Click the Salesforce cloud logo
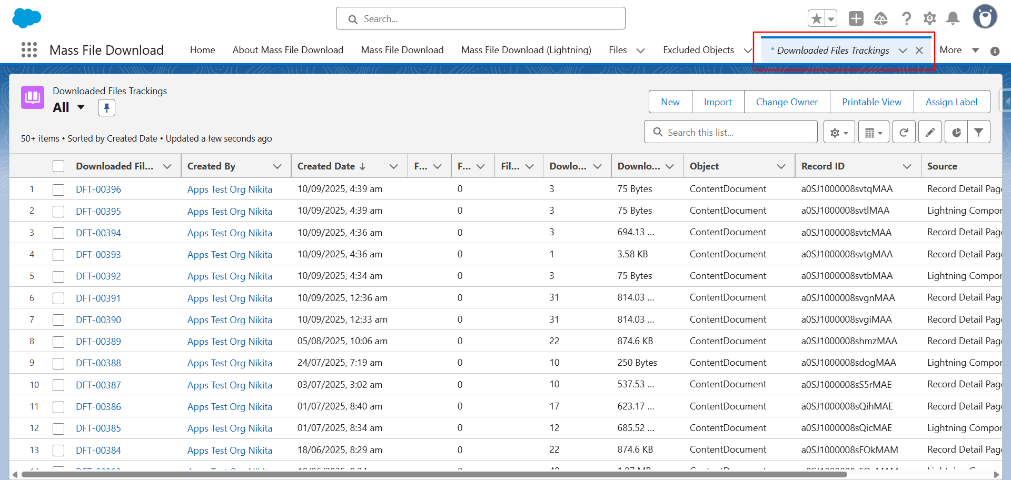Viewport: 1011px width, 480px height. point(26,18)
